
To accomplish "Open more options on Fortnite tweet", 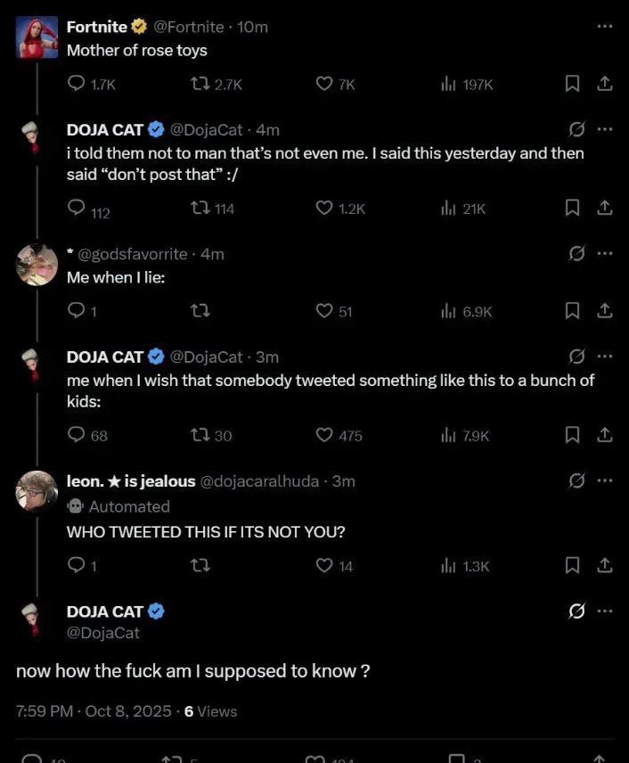I will coord(605,27).
